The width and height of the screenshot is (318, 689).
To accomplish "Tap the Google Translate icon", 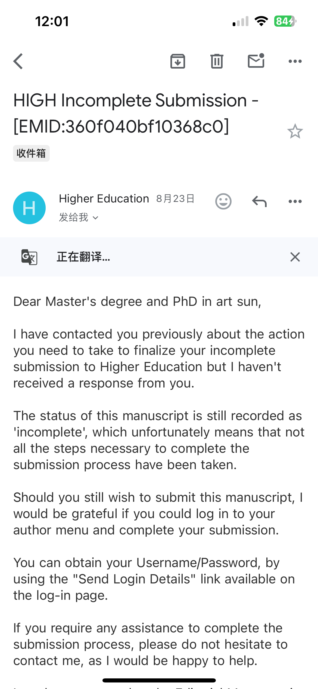I will pos(29,257).
